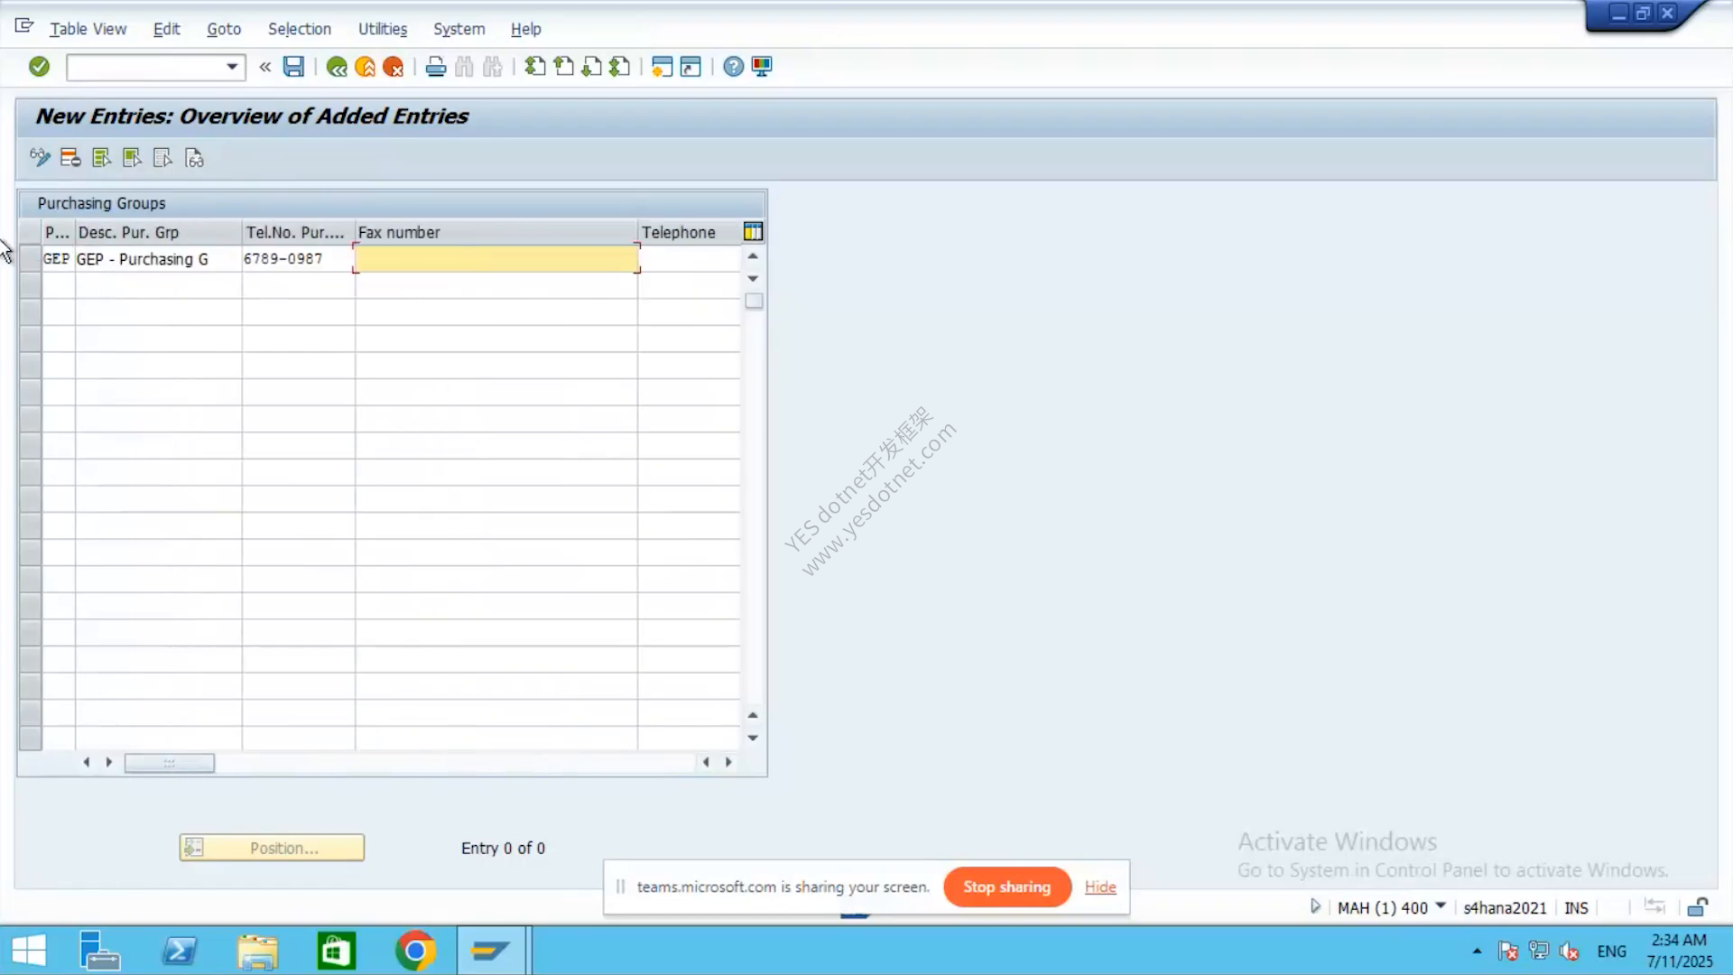The image size is (1733, 975).
Task: Open the Help question mark icon
Action: pyautogui.click(x=734, y=66)
